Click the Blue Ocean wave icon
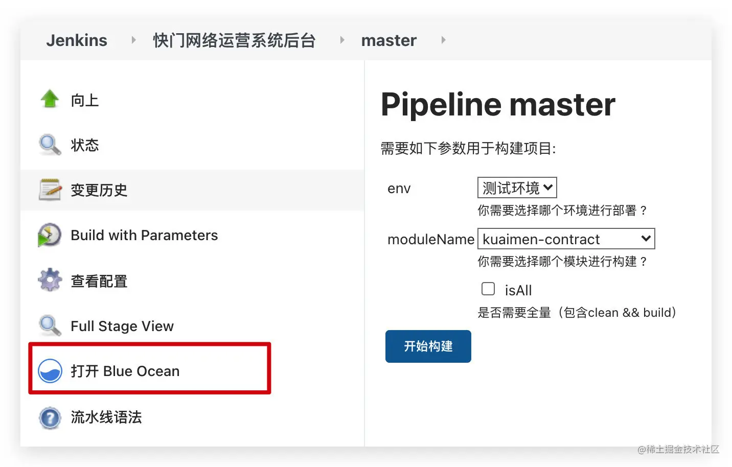Image resolution: width=732 pixels, height=467 pixels. (x=50, y=371)
